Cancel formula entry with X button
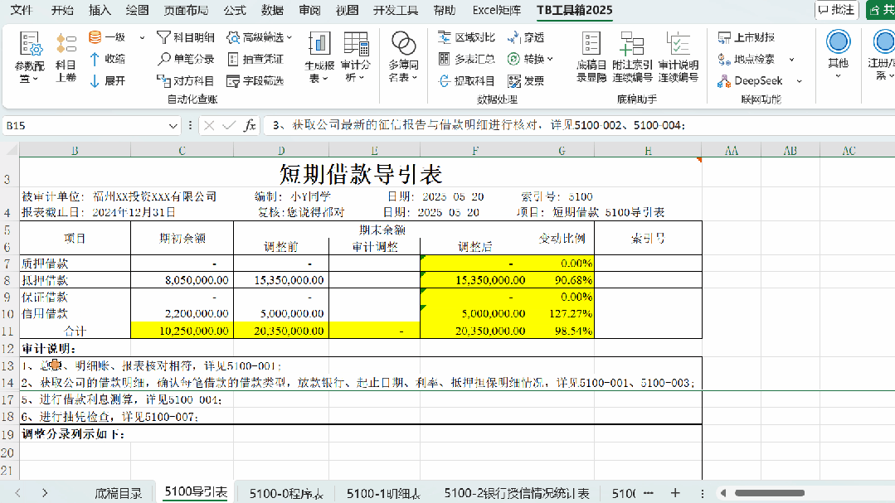Image resolution: width=895 pixels, height=503 pixels. tap(209, 125)
